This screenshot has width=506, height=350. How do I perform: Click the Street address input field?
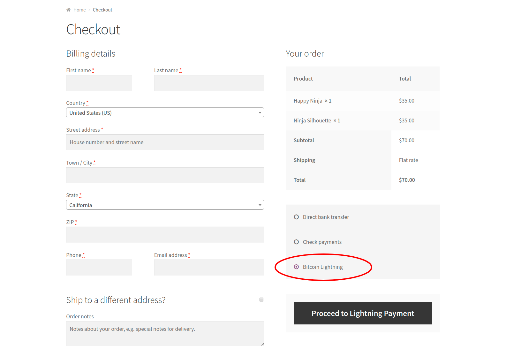point(165,142)
